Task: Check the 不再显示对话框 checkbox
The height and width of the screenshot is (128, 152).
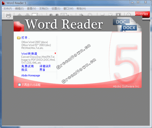Action: point(19,85)
